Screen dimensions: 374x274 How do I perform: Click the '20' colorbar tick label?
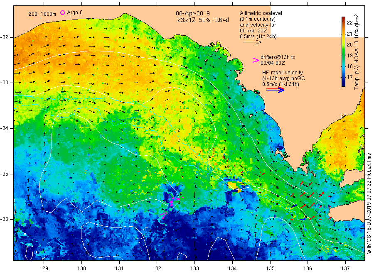tap(349, 44)
